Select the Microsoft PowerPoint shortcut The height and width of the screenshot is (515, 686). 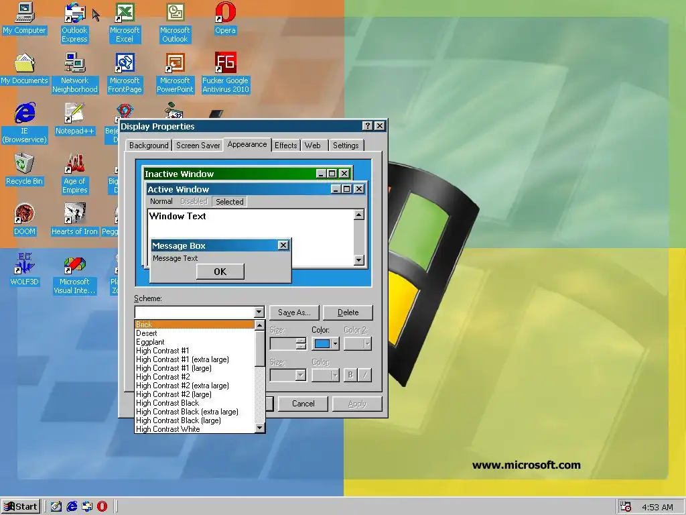(175, 72)
